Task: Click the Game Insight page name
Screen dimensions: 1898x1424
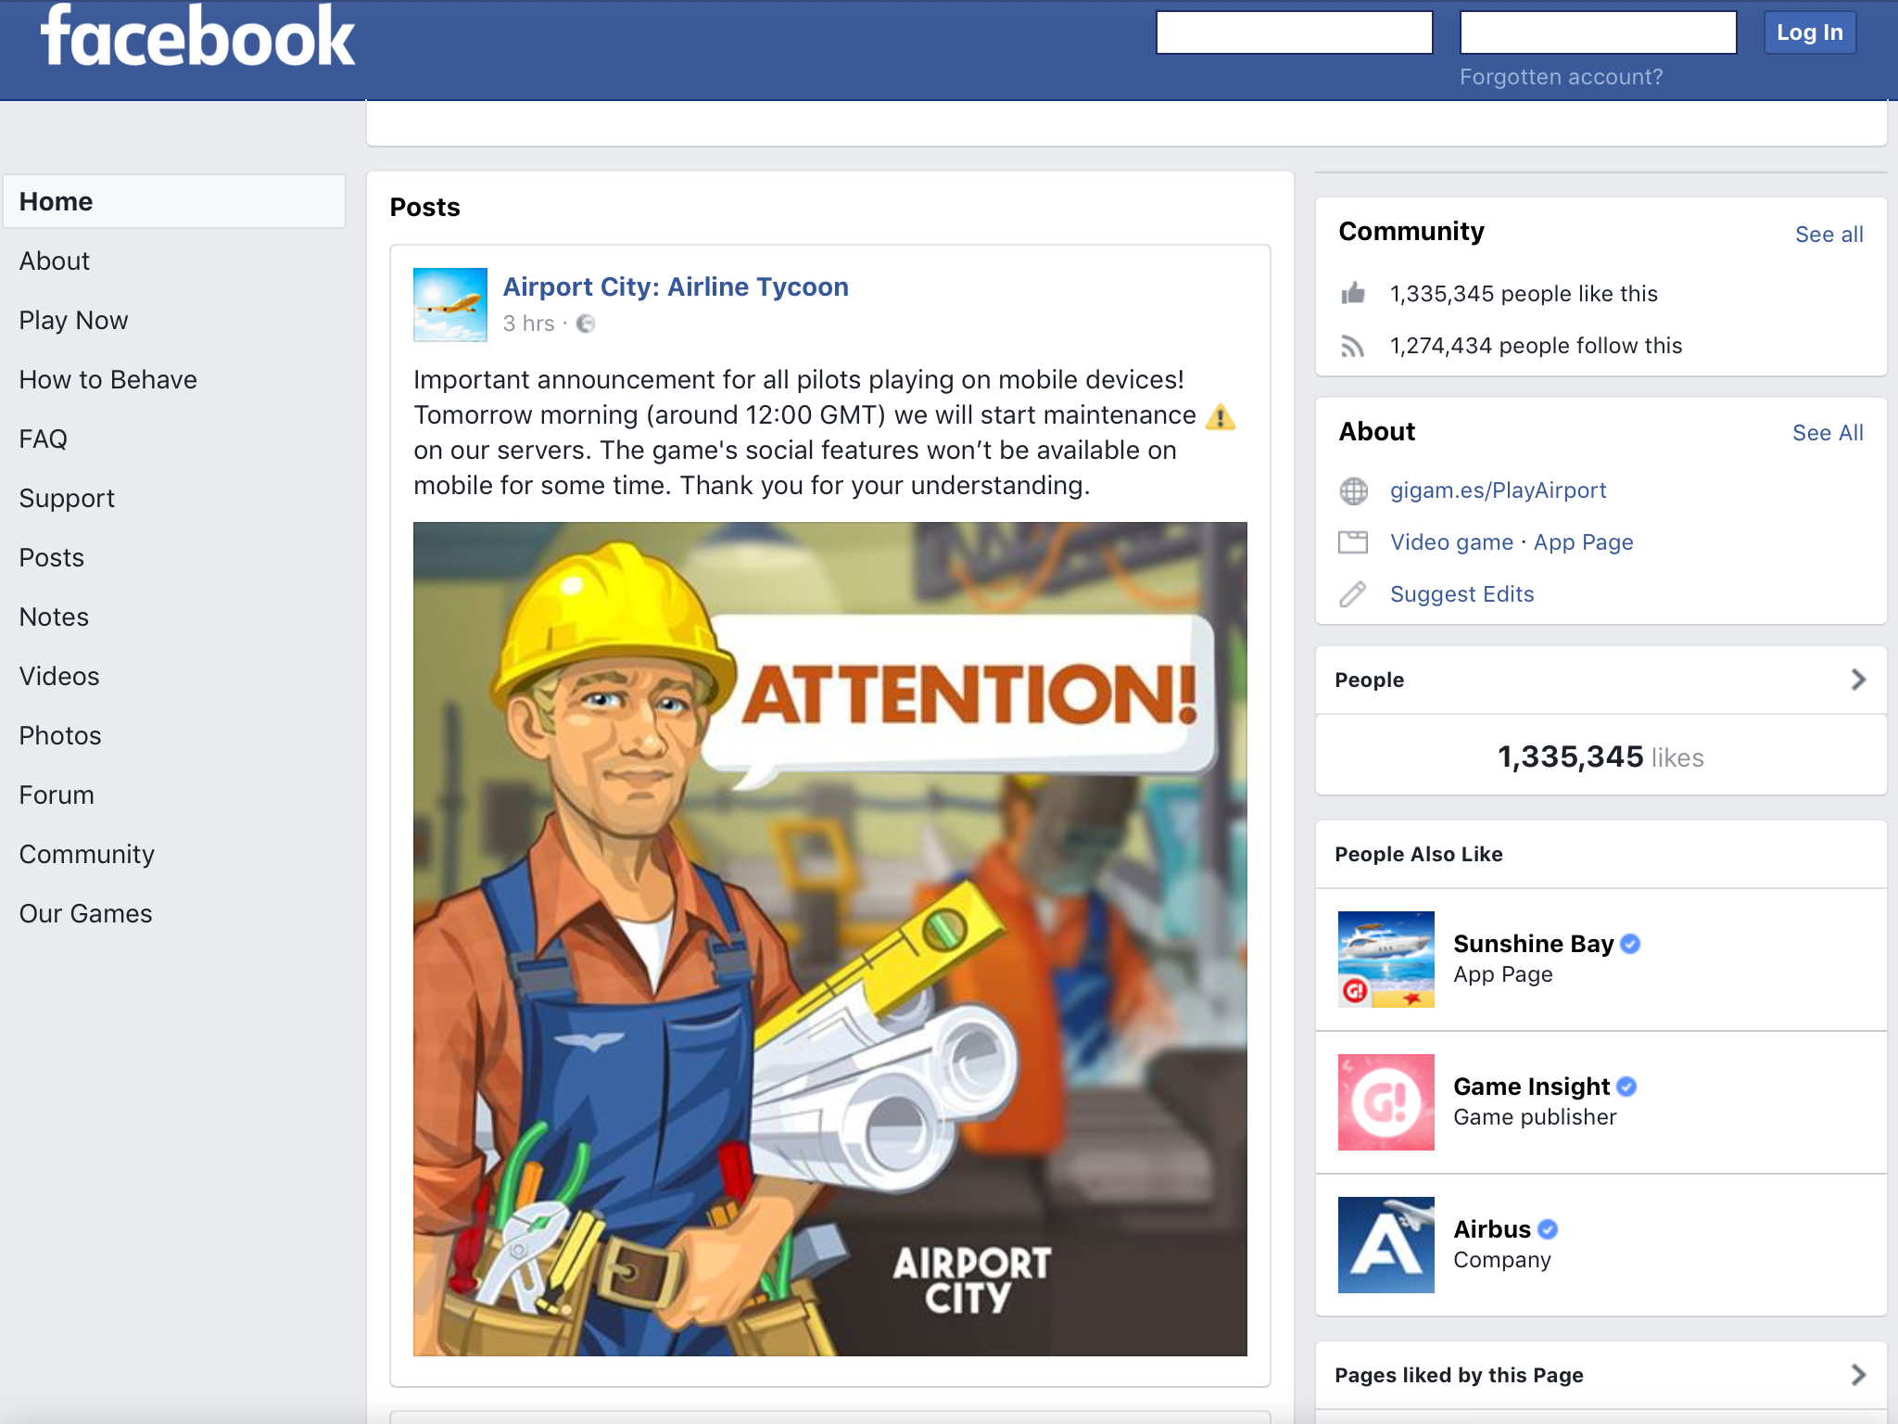Action: tap(1532, 1087)
